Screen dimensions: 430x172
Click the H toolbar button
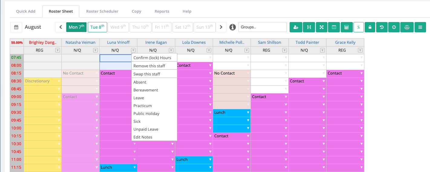coord(309,27)
